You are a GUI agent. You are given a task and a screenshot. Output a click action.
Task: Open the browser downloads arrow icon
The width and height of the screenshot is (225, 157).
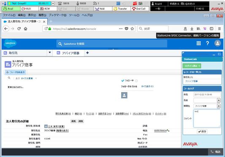192,29
